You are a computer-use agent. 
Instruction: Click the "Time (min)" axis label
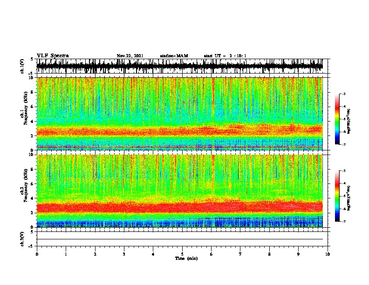[x=186, y=258]
